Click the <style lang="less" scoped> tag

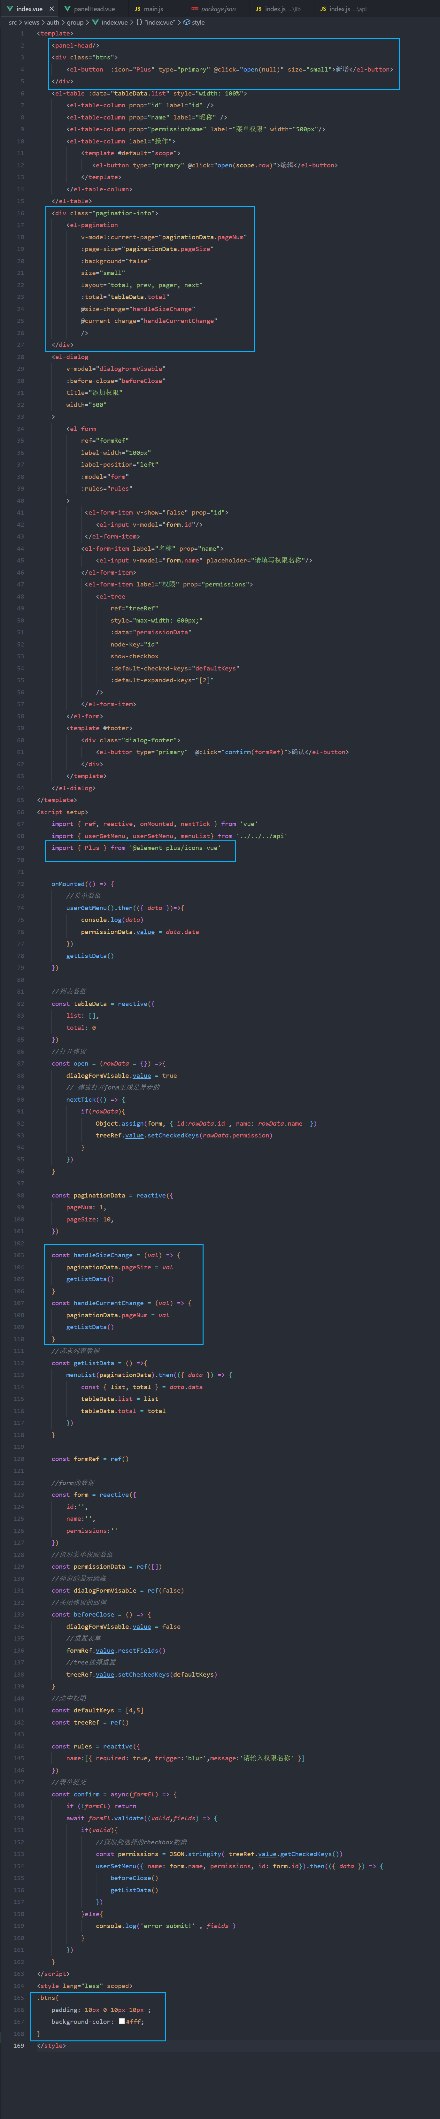(85, 1986)
